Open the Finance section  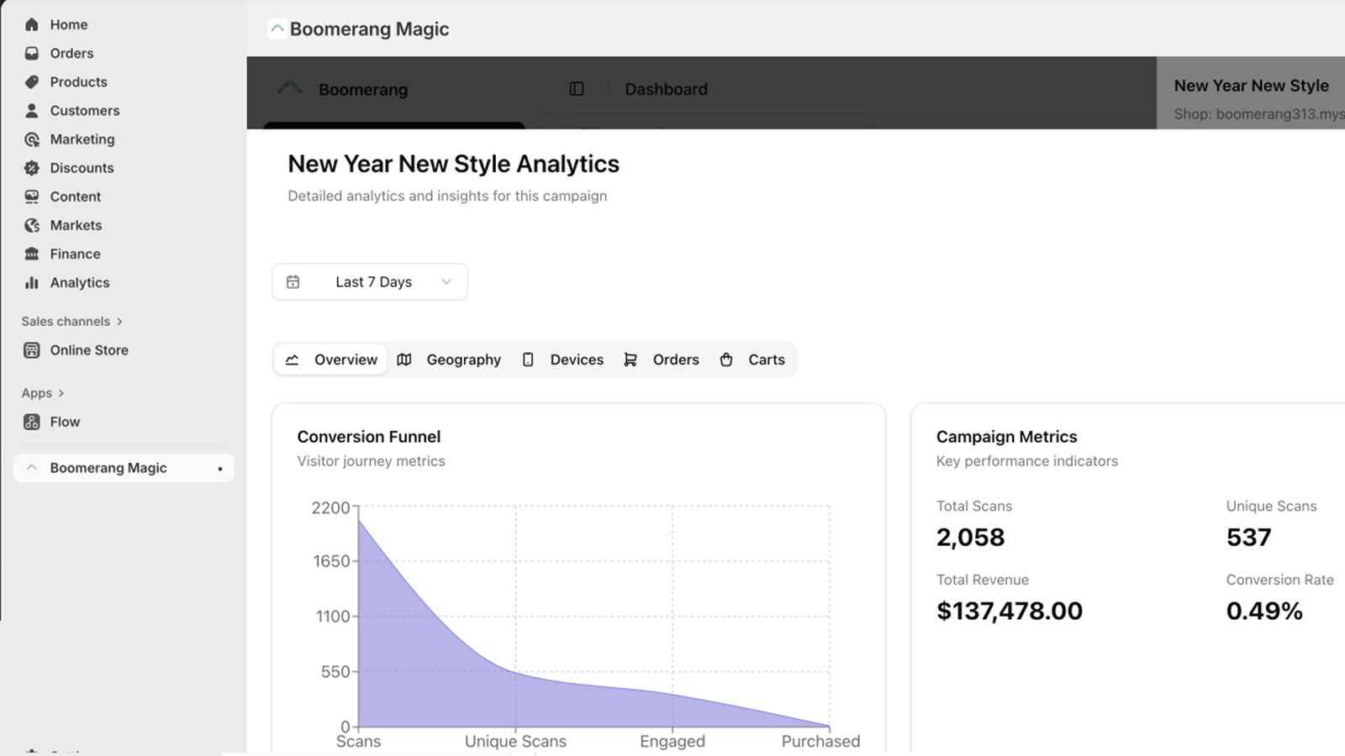pos(74,253)
